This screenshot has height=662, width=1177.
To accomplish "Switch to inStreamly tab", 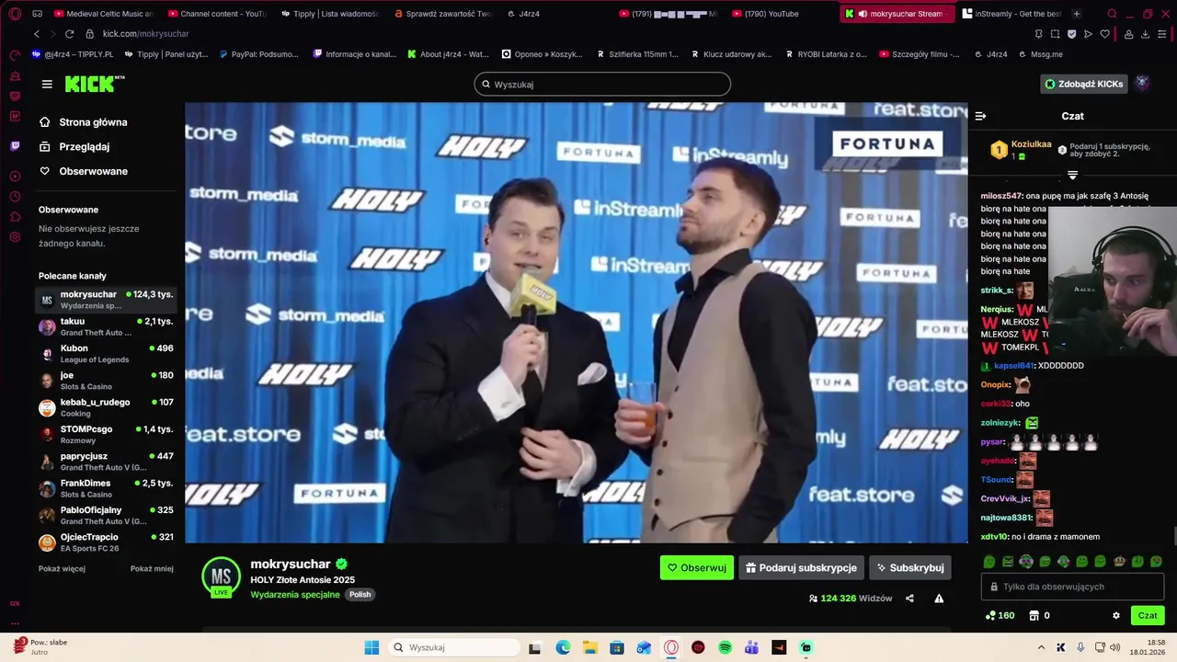I will point(1011,14).
